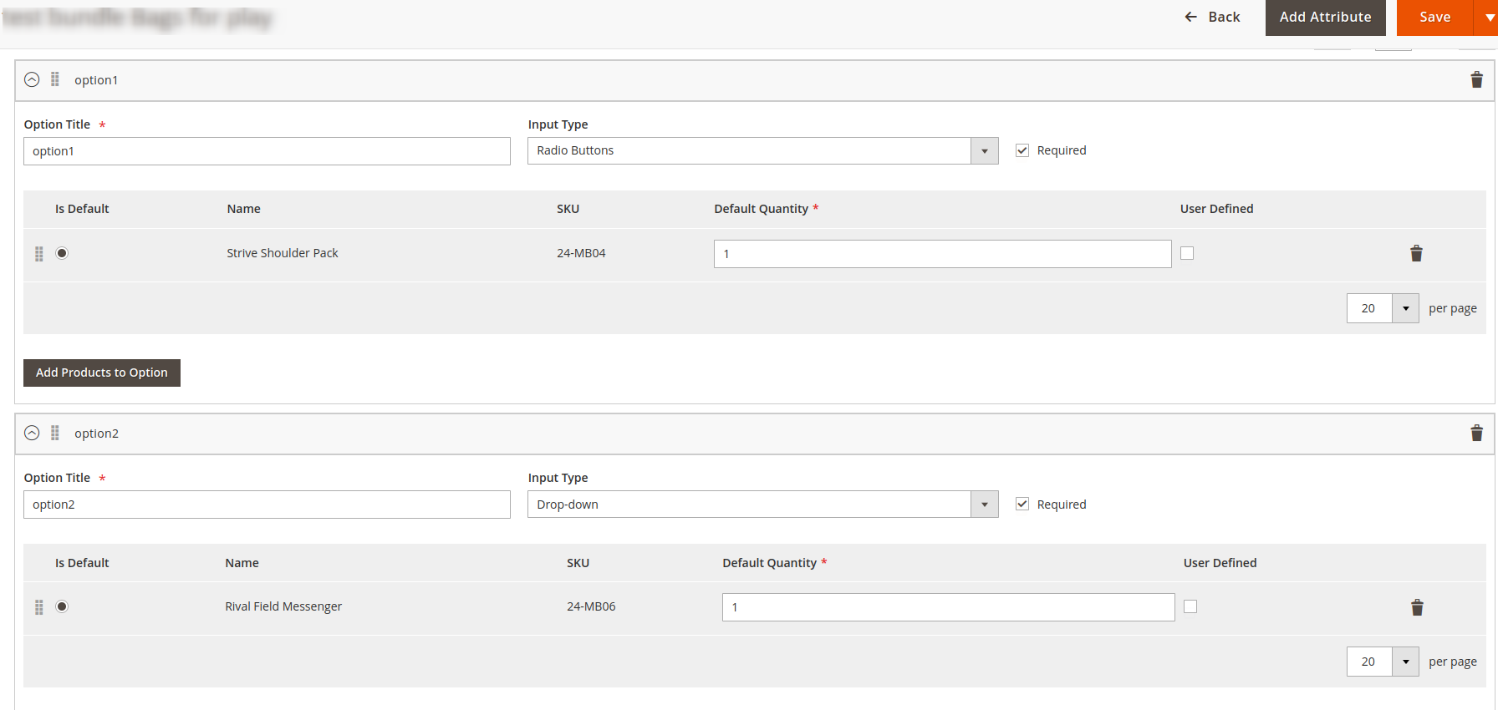This screenshot has height=710, width=1498.
Task: Go Back to the previous page
Action: 1213,18
